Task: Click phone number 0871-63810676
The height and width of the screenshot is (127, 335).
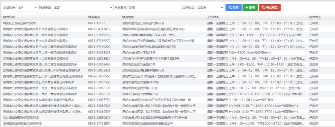Action: click(99, 117)
